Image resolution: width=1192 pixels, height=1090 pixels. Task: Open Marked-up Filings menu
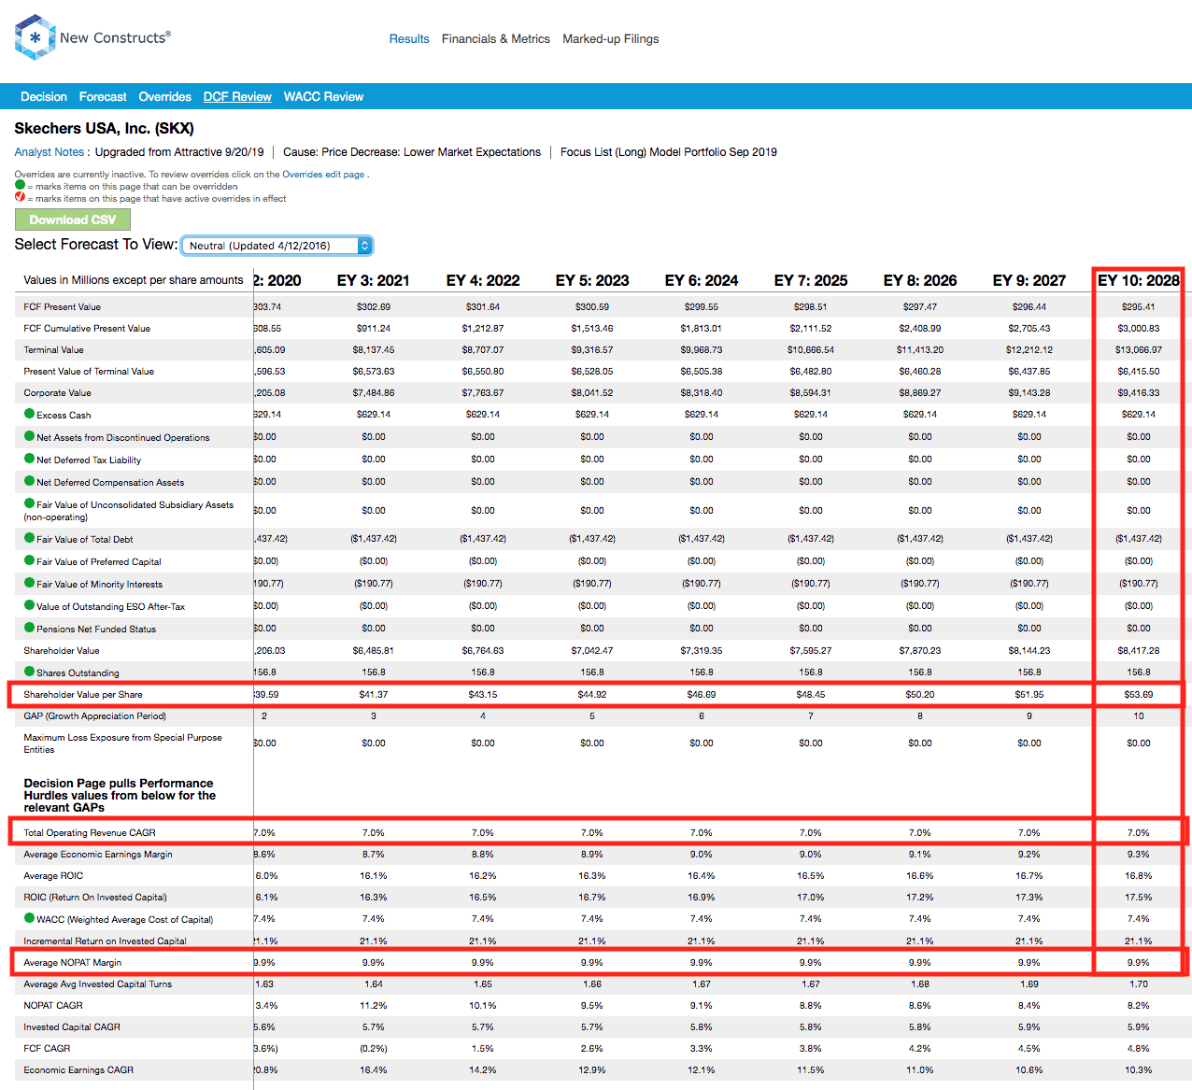pos(610,38)
